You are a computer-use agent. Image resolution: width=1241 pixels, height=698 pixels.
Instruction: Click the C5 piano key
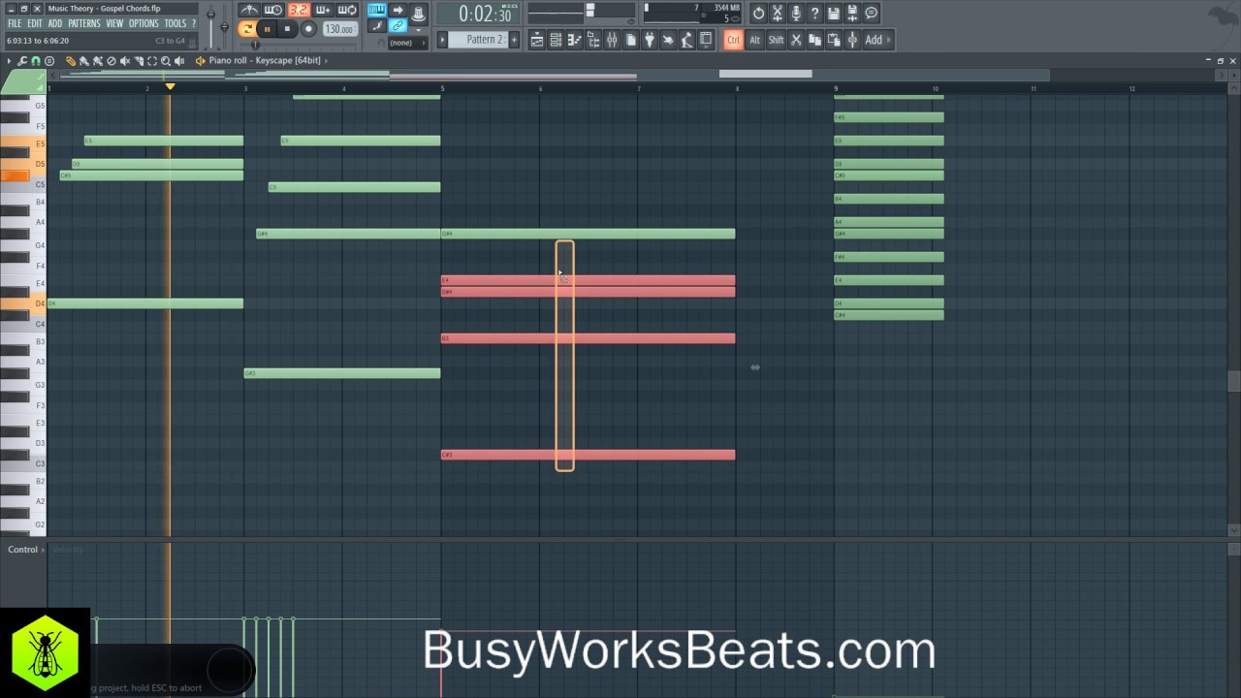23,184
